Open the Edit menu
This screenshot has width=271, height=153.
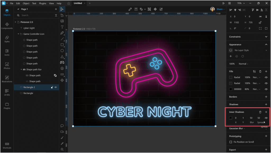18,3
